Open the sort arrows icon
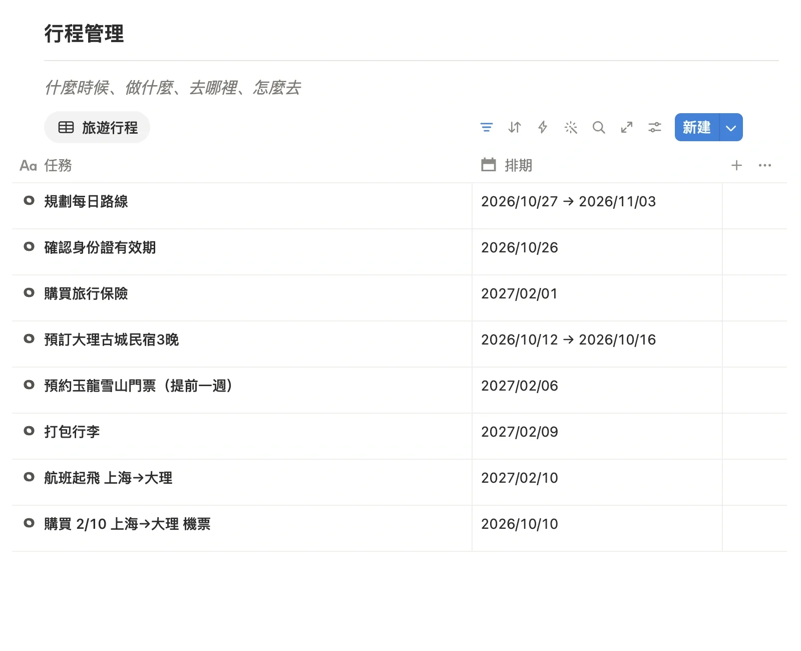This screenshot has width=801, height=651. (x=514, y=127)
